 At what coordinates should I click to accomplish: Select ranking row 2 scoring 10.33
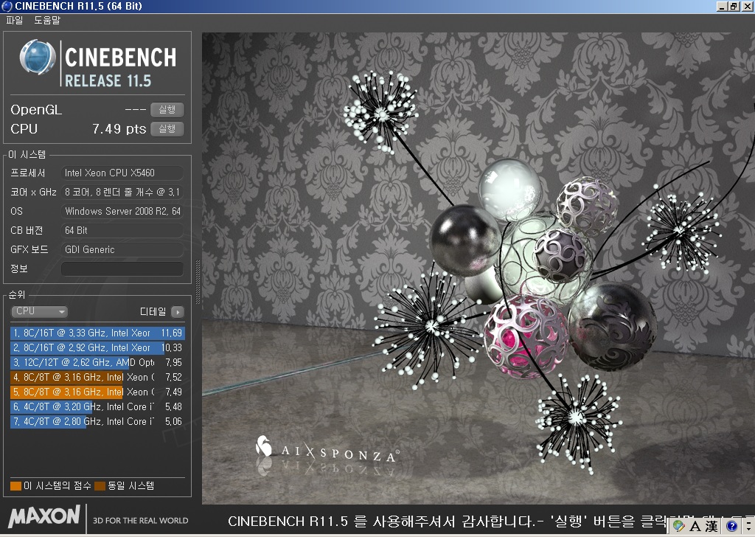pyautogui.click(x=98, y=347)
